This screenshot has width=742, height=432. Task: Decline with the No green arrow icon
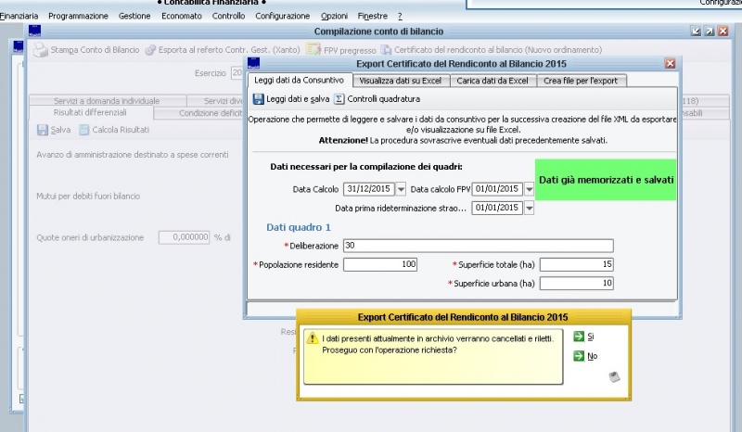pyautogui.click(x=578, y=356)
